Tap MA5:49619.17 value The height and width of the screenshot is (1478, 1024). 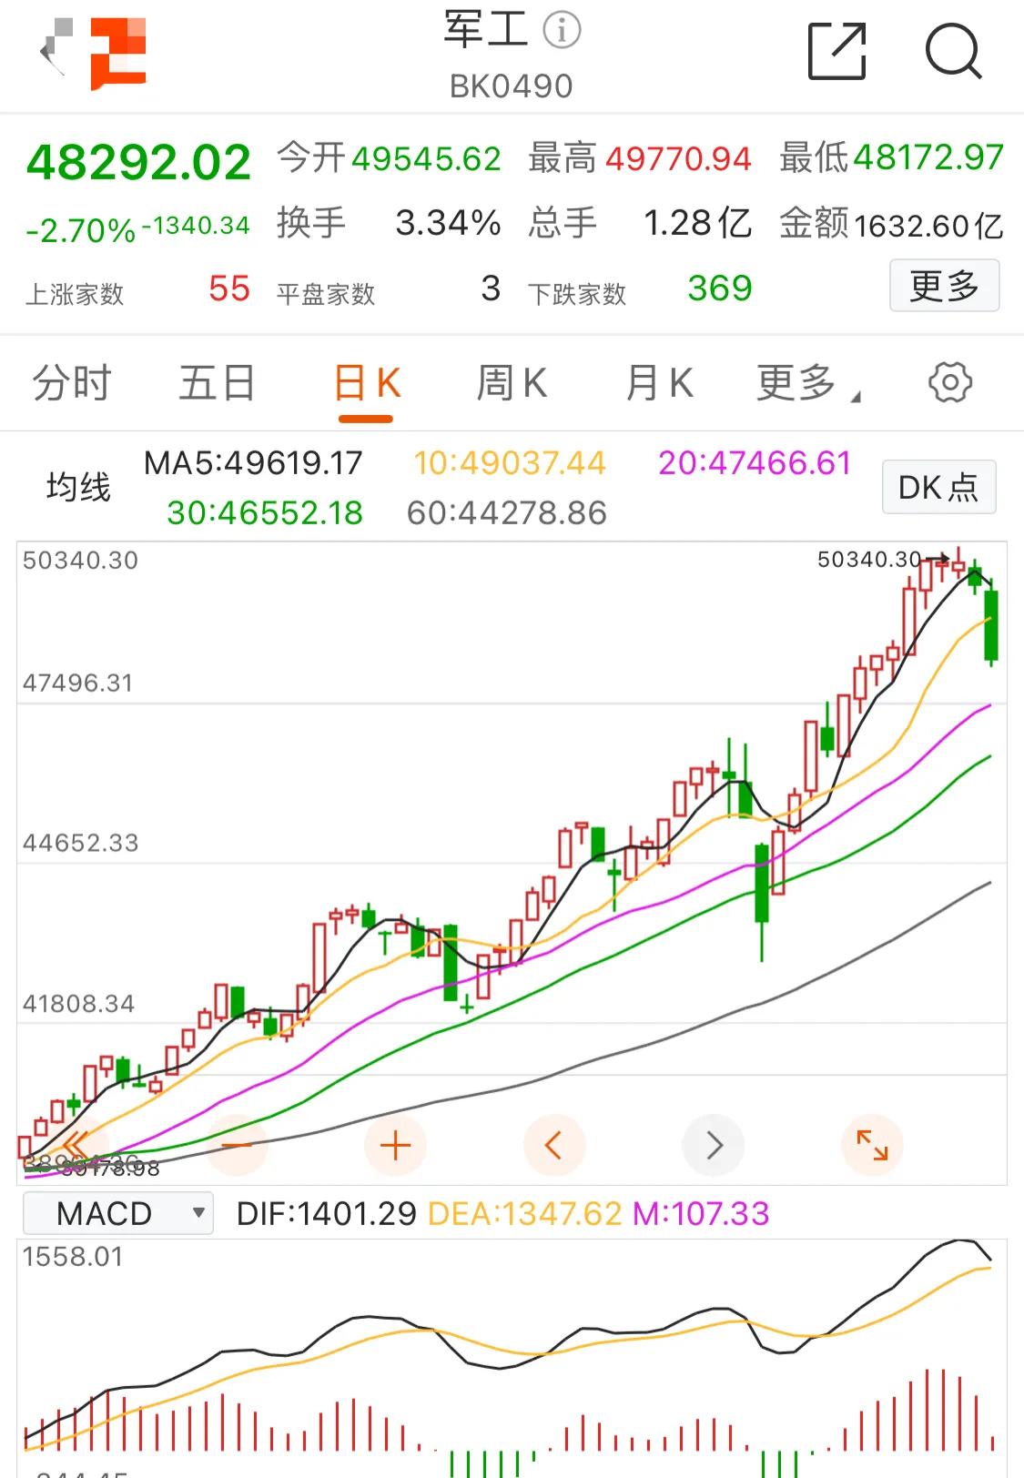[x=253, y=463]
